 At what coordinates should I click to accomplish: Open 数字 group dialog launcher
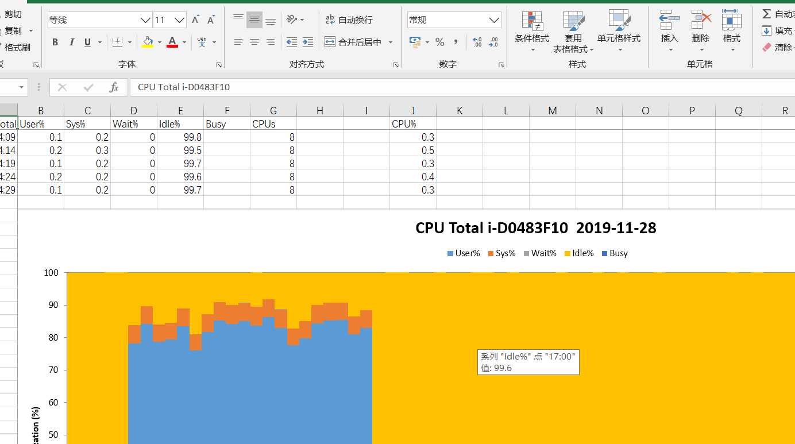pyautogui.click(x=501, y=65)
